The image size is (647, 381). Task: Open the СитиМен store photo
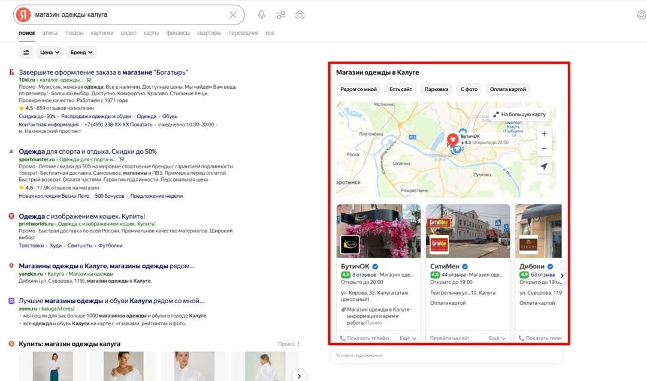468,231
